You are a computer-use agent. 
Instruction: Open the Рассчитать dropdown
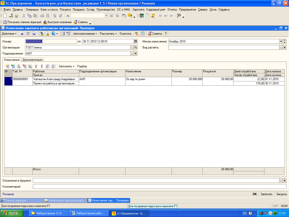[x=108, y=34]
